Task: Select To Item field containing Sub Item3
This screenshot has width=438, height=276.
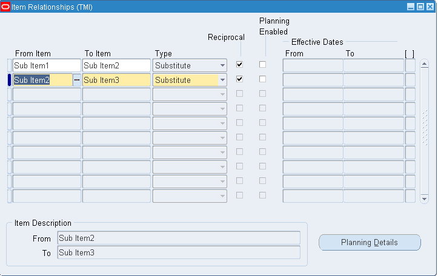Action: point(116,80)
